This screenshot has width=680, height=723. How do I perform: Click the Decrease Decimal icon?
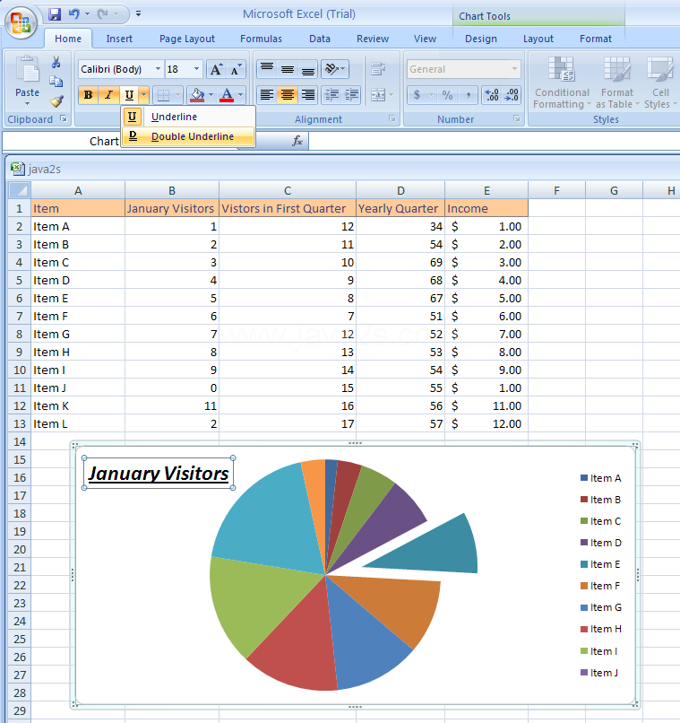point(512,95)
